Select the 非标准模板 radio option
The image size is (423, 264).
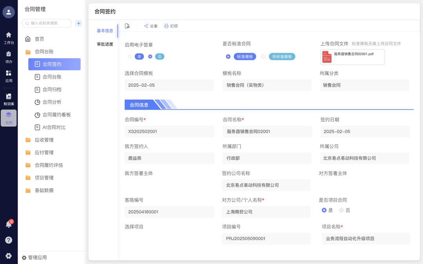[263, 57]
